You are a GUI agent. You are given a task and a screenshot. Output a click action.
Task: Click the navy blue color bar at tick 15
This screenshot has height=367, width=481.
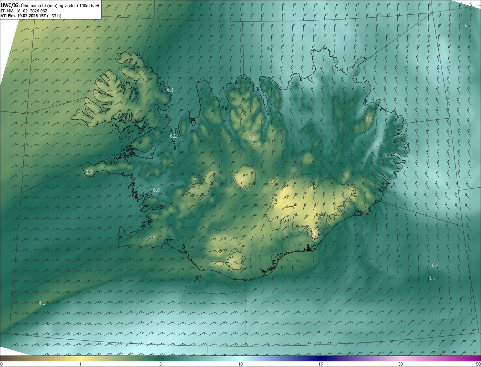click(x=321, y=358)
